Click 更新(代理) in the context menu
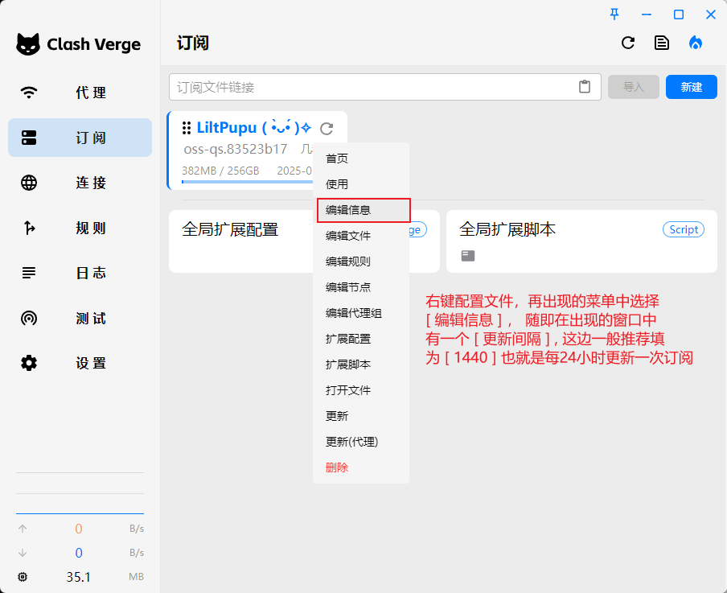This screenshot has width=727, height=593. point(351,442)
